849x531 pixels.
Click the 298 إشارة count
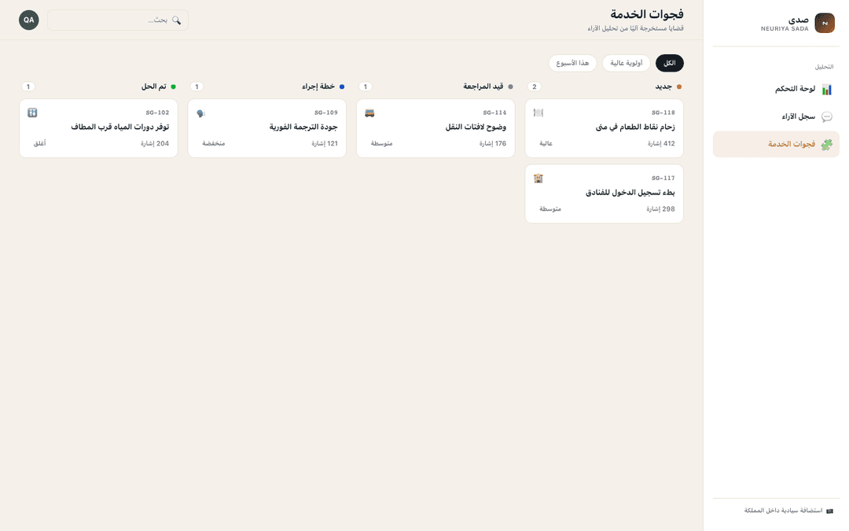(x=660, y=209)
